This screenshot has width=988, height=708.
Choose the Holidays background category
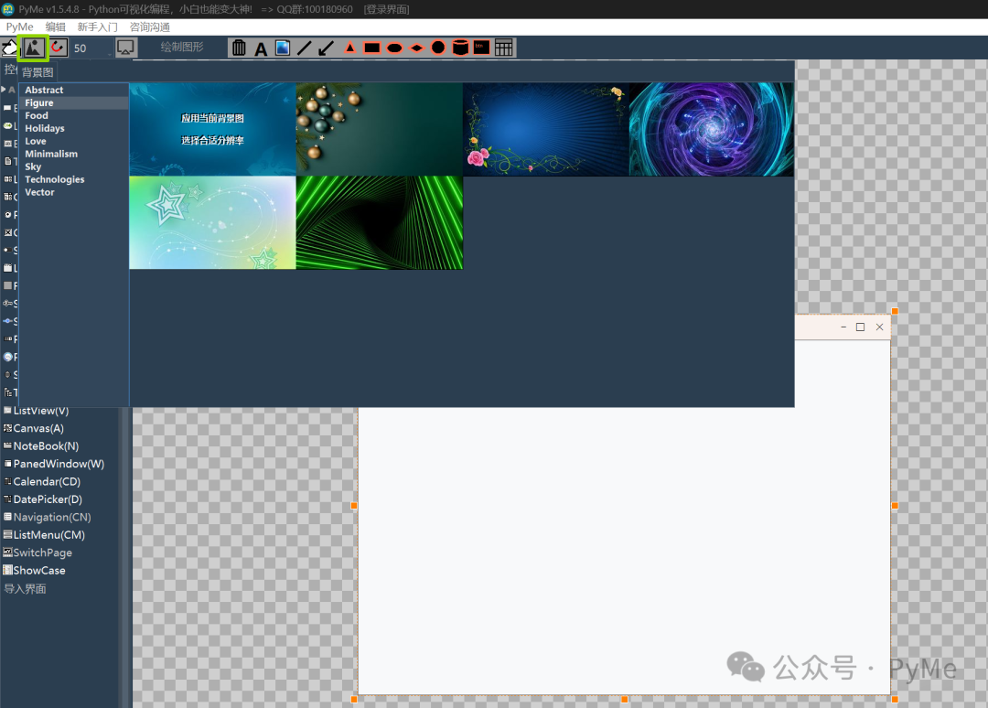45,129
